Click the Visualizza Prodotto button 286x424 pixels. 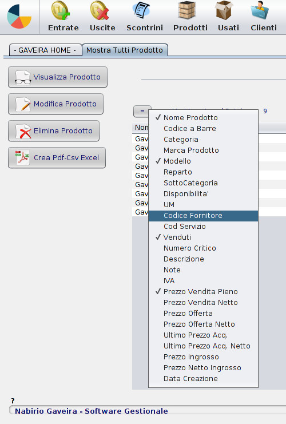[x=58, y=77]
